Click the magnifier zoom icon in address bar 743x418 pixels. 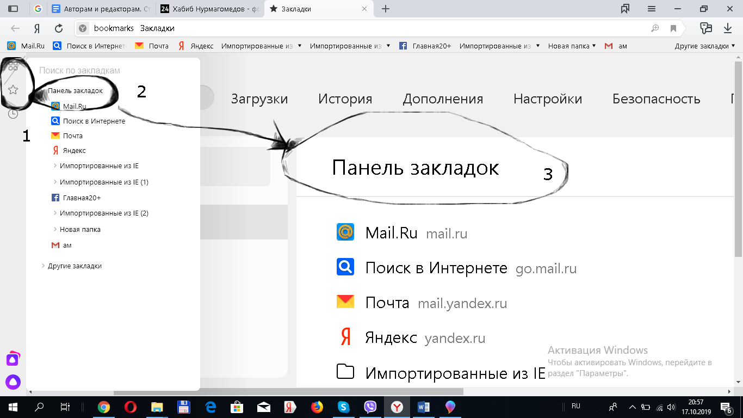point(655,28)
